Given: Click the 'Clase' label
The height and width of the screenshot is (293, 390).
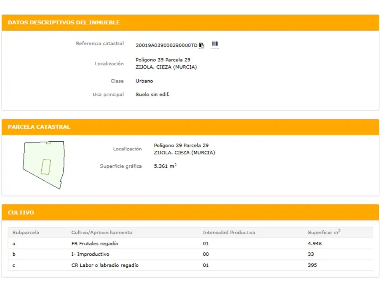Looking at the screenshot, I should pos(117,81).
